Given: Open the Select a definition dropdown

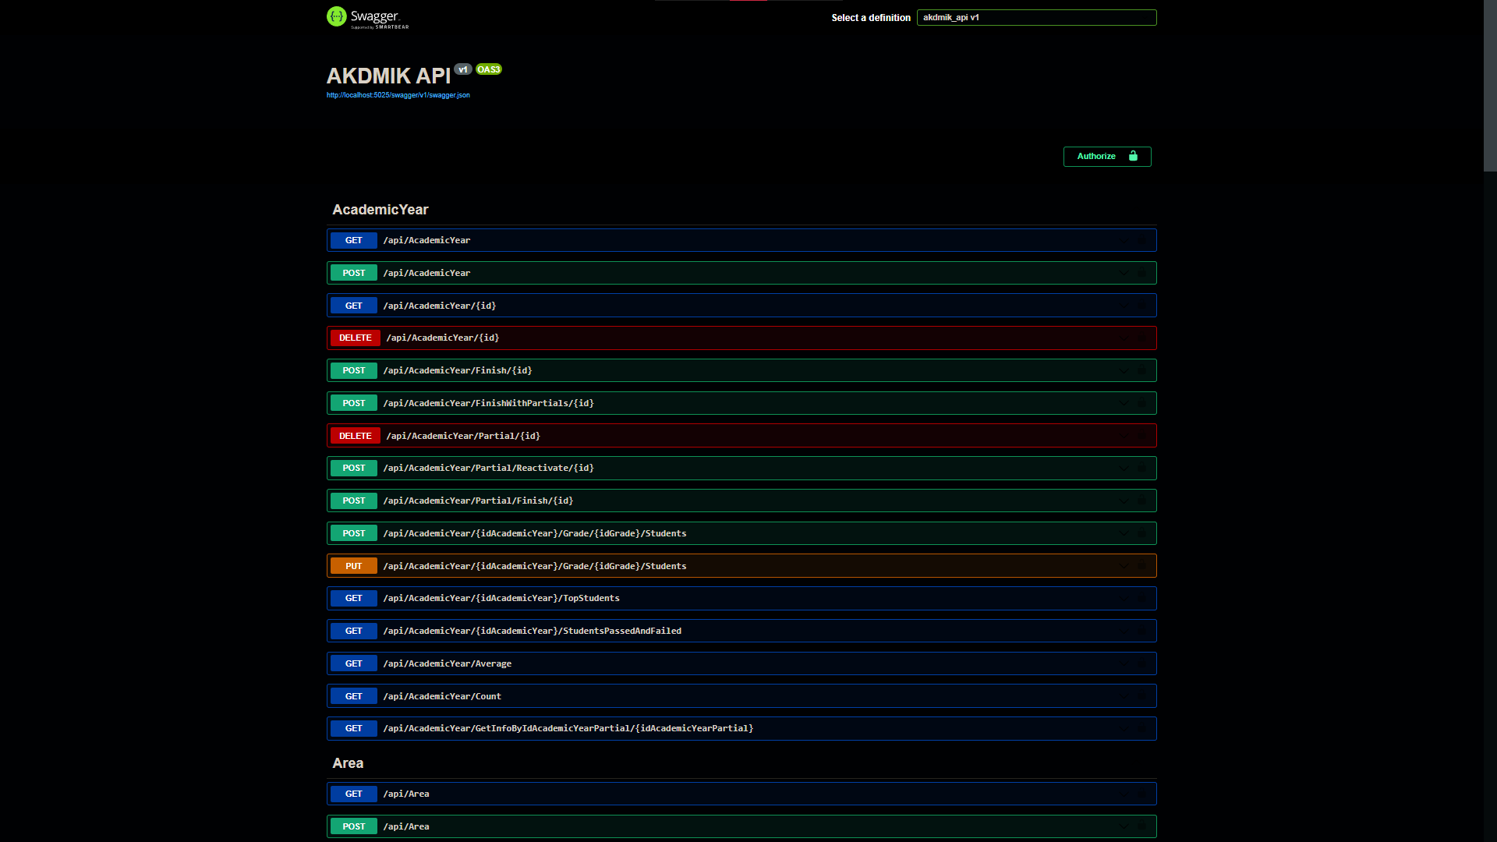Looking at the screenshot, I should (1036, 17).
